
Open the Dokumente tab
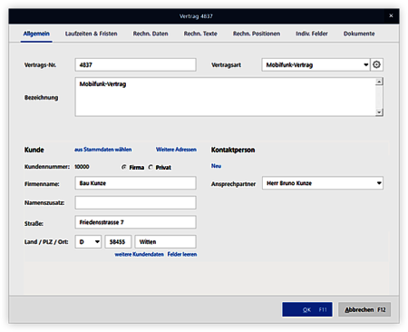pyautogui.click(x=359, y=34)
